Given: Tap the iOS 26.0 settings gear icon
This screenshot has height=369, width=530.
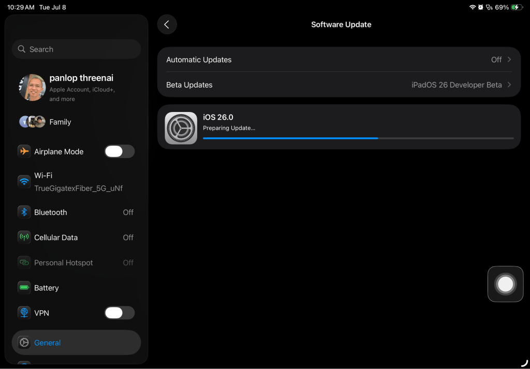Looking at the screenshot, I should click(x=181, y=129).
